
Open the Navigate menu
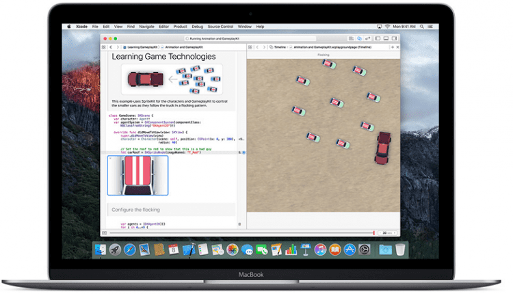pos(146,27)
